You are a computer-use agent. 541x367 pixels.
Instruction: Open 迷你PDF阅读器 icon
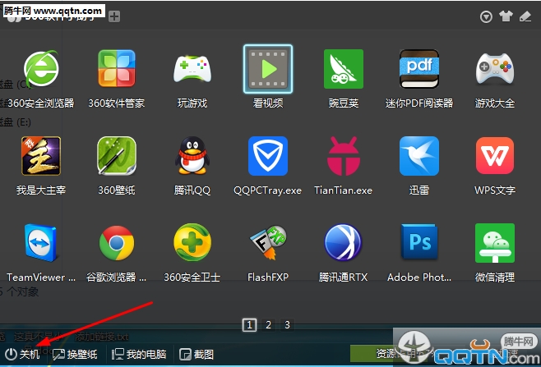(x=419, y=69)
